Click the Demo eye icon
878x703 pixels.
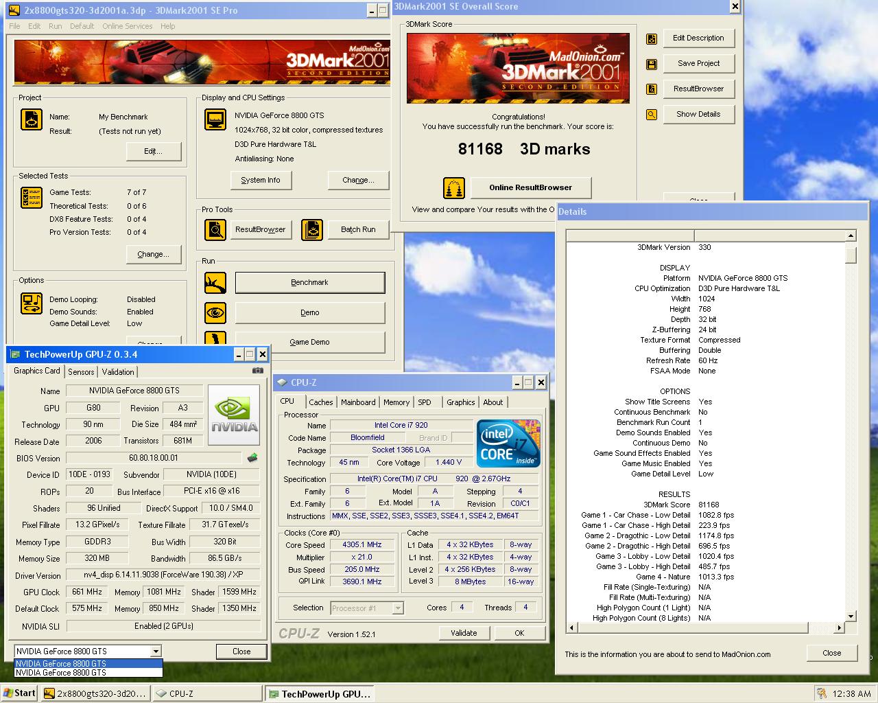point(215,313)
